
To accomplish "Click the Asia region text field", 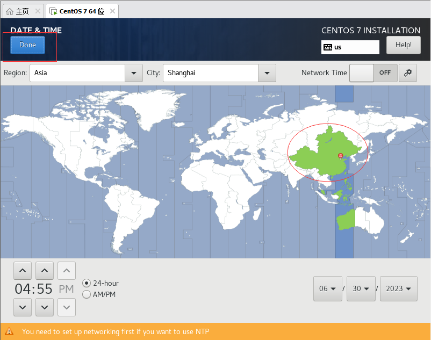I will pyautogui.click(x=77, y=73).
